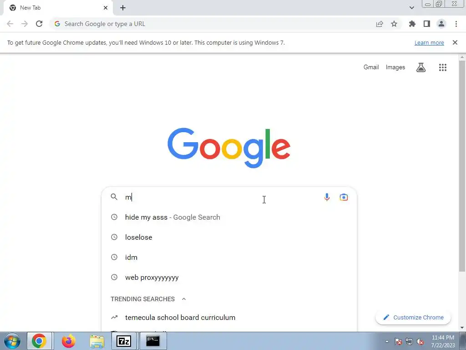Image resolution: width=466 pixels, height=350 pixels.
Task: Click clock icon beside loselose suggestion
Action: pyautogui.click(x=114, y=237)
